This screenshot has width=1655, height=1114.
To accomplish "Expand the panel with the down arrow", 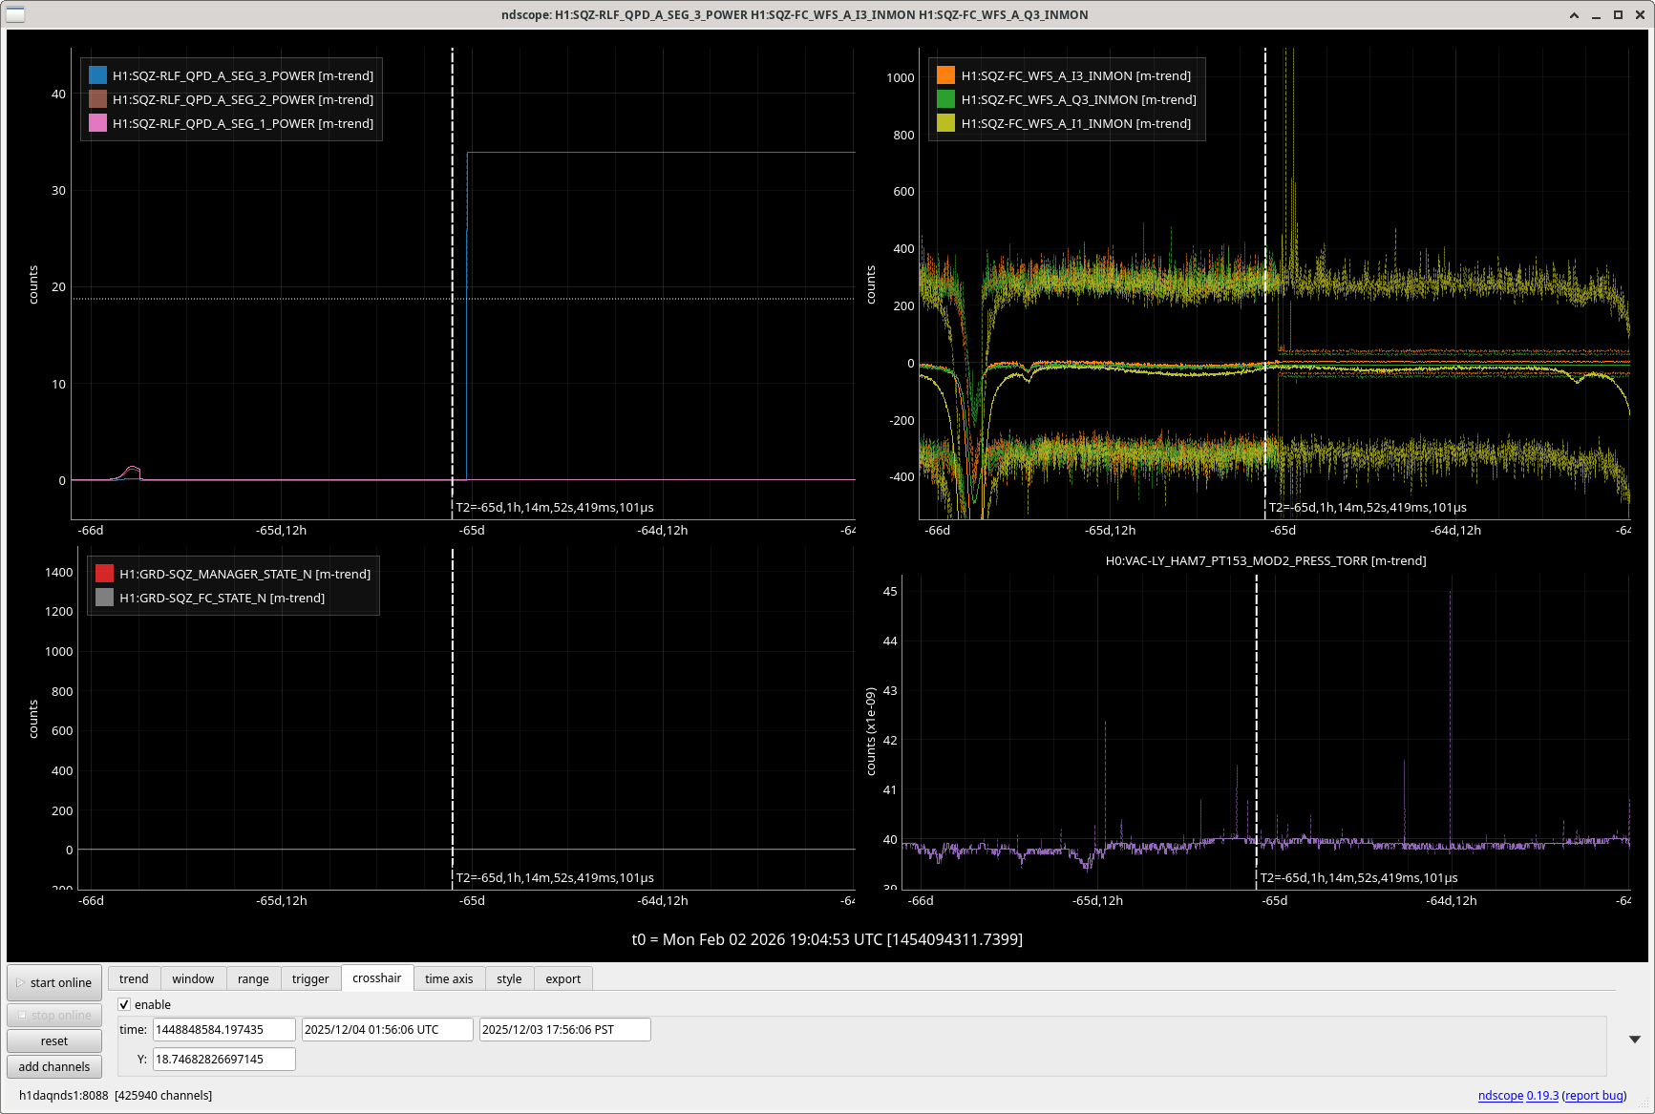I will (x=1634, y=1040).
